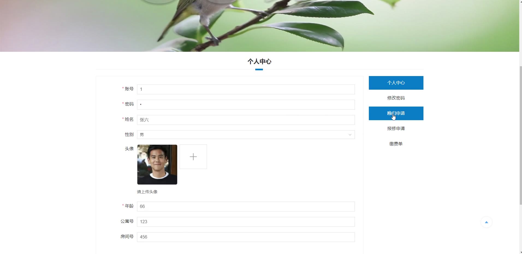Click the 房间号 field showing 456
This screenshot has width=522, height=254.
(x=246, y=237)
